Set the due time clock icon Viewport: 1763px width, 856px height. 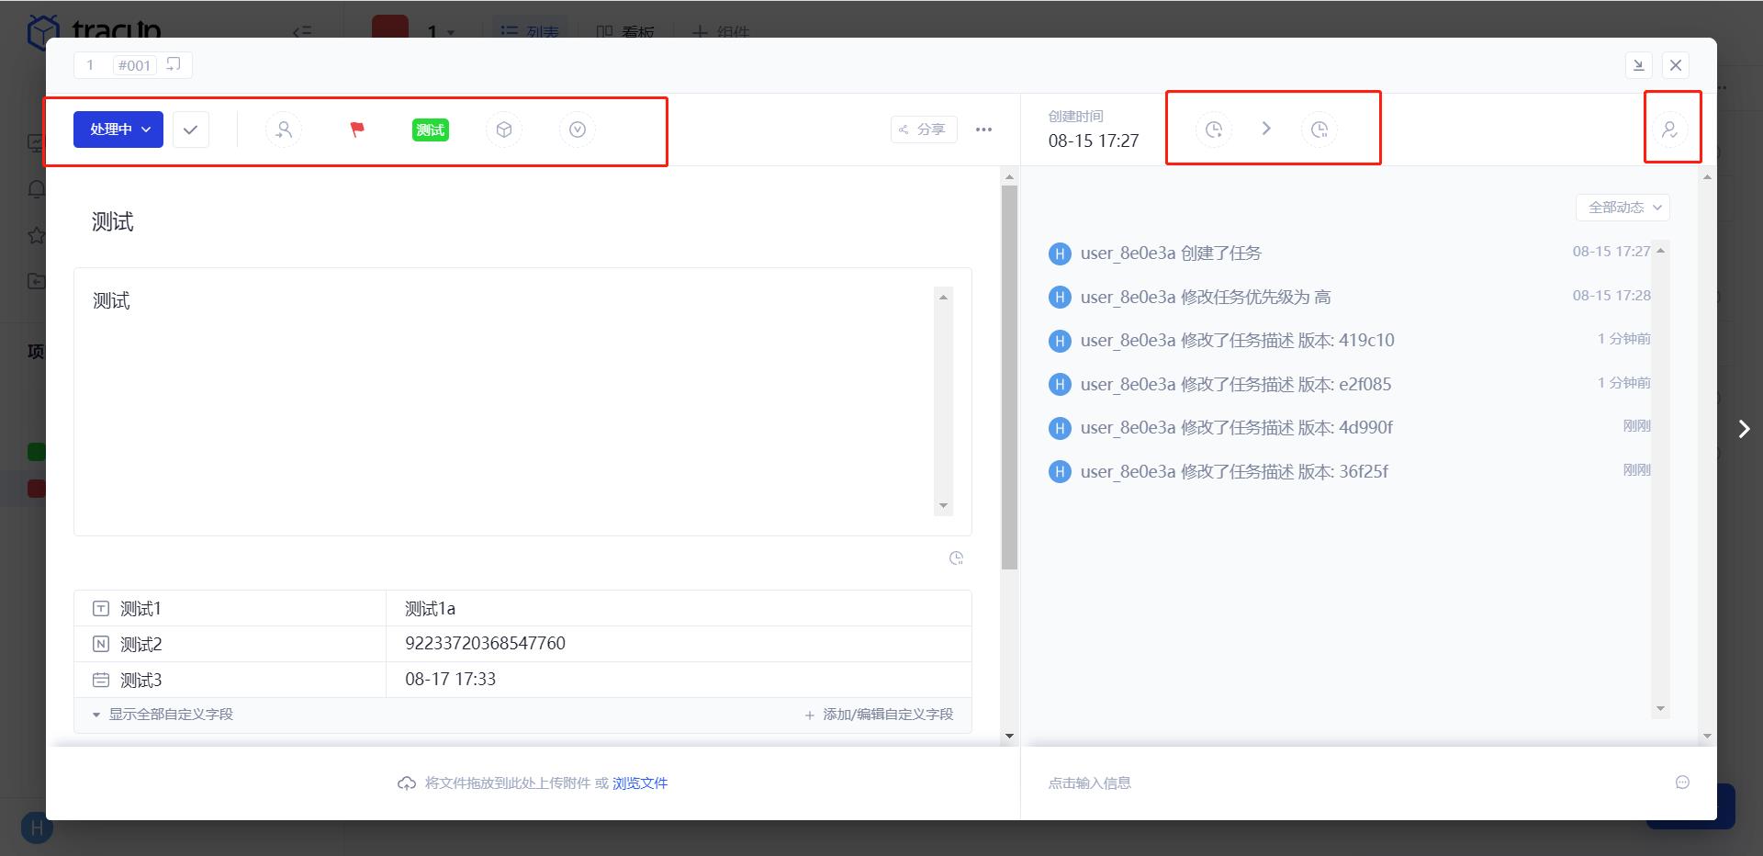pos(1319,130)
